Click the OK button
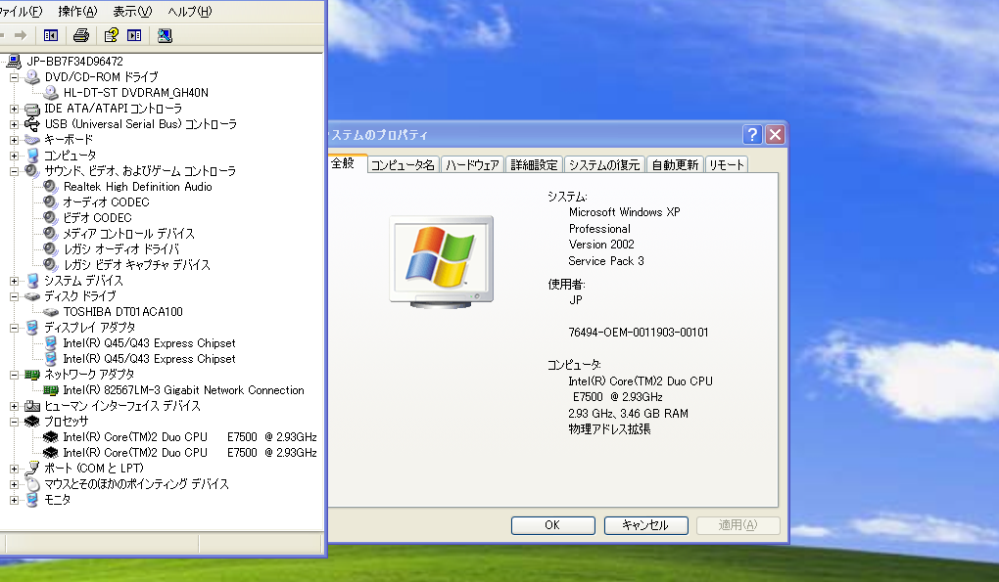This screenshot has height=582, width=999. tap(552, 525)
